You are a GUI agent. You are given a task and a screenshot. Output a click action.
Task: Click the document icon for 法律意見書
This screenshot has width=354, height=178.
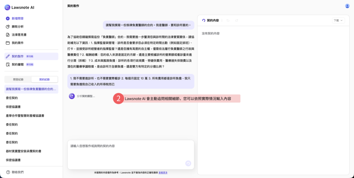pyautogui.click(x=8, y=35)
